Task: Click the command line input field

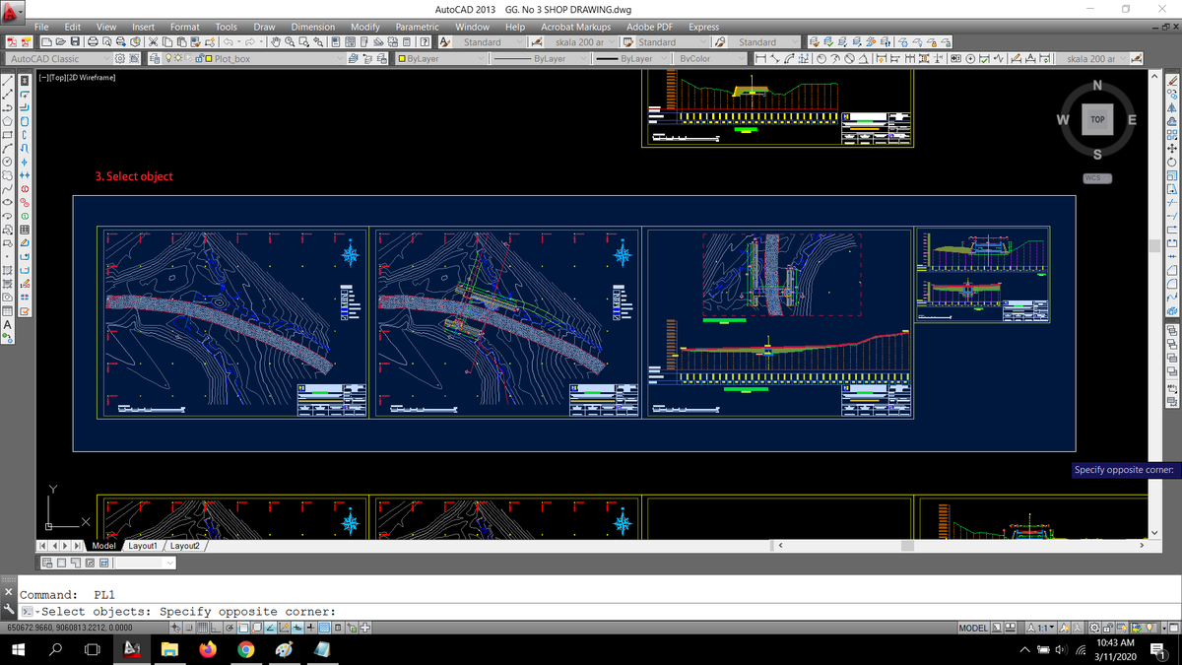Action: point(591,611)
